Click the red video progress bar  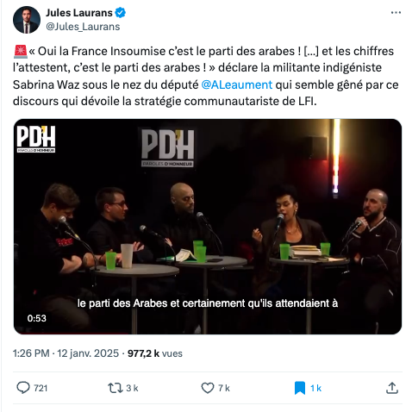click(72, 334)
